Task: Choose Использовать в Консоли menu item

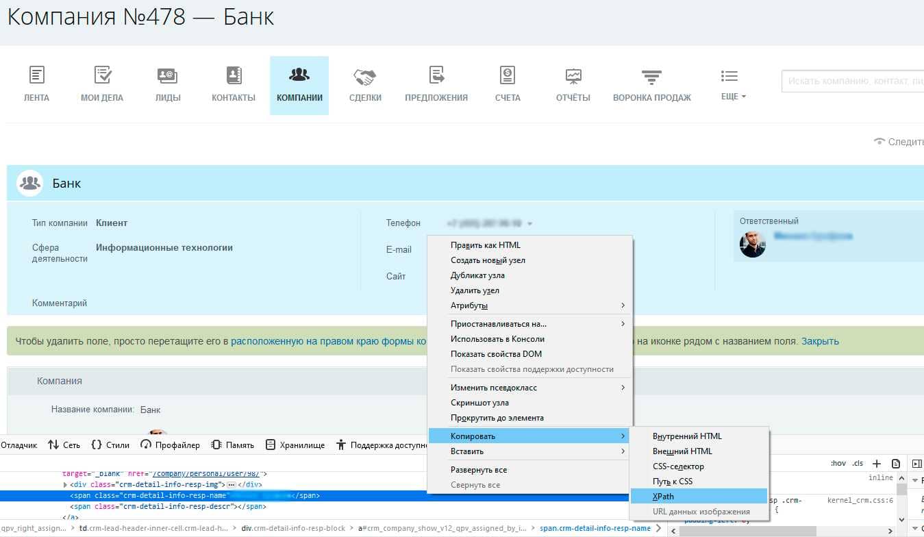Action: click(530, 339)
